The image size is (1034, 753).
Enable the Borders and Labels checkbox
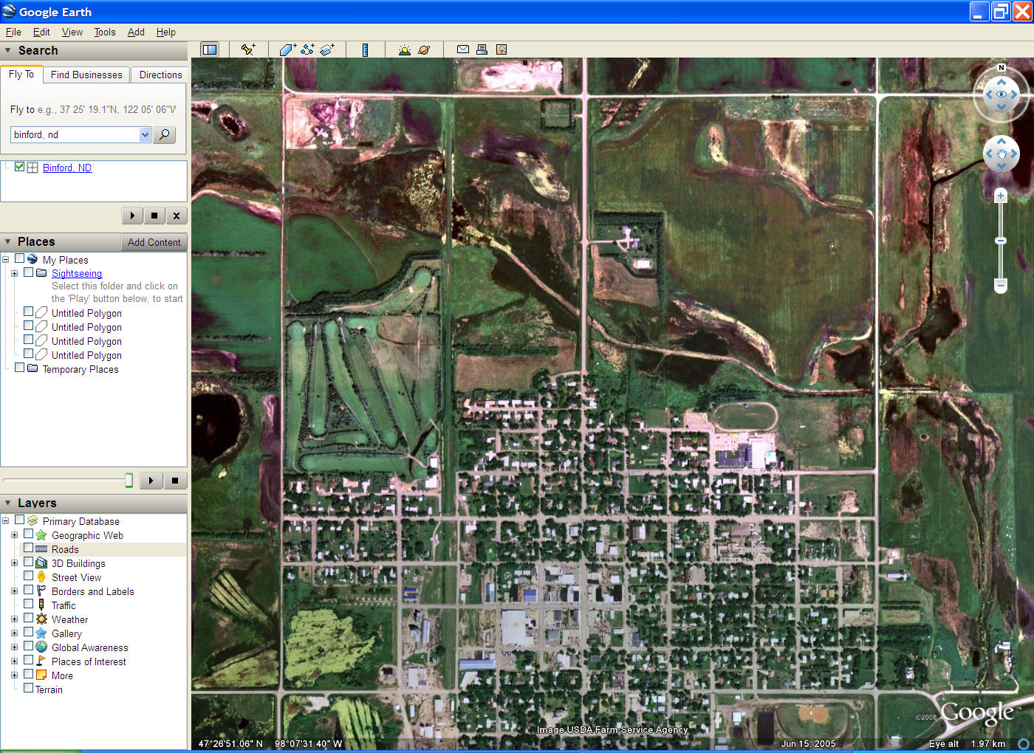tap(29, 590)
